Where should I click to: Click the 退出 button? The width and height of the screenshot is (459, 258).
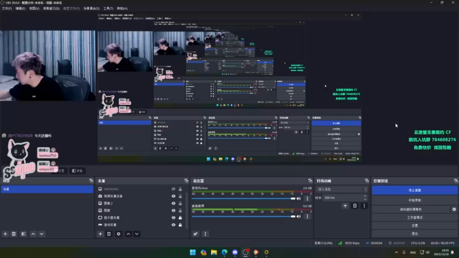pos(415,234)
